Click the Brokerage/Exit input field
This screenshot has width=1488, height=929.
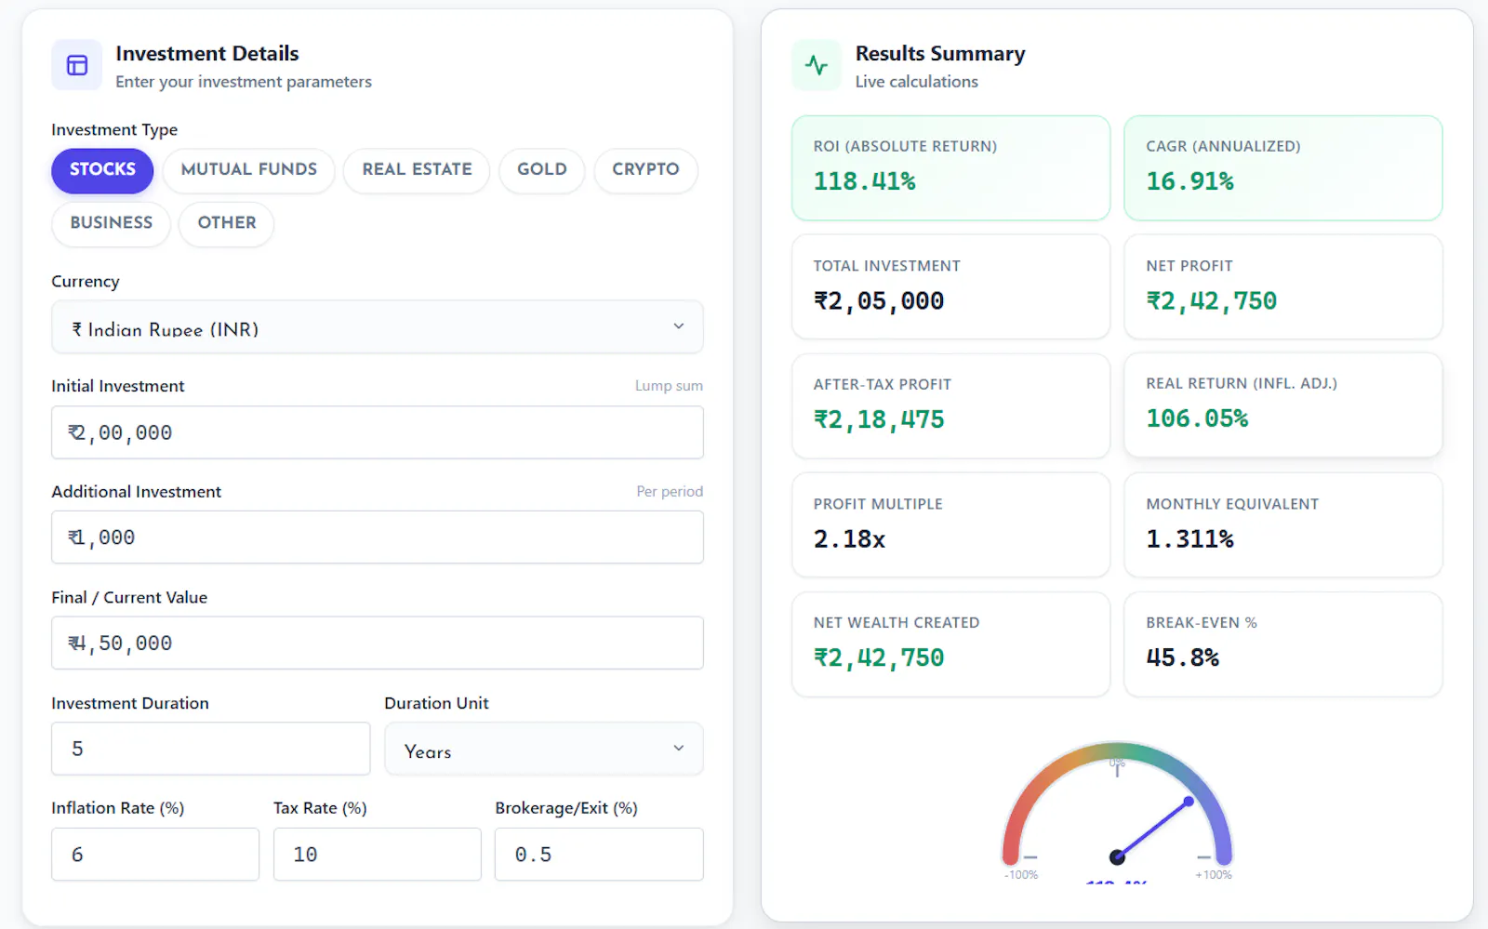(x=599, y=855)
